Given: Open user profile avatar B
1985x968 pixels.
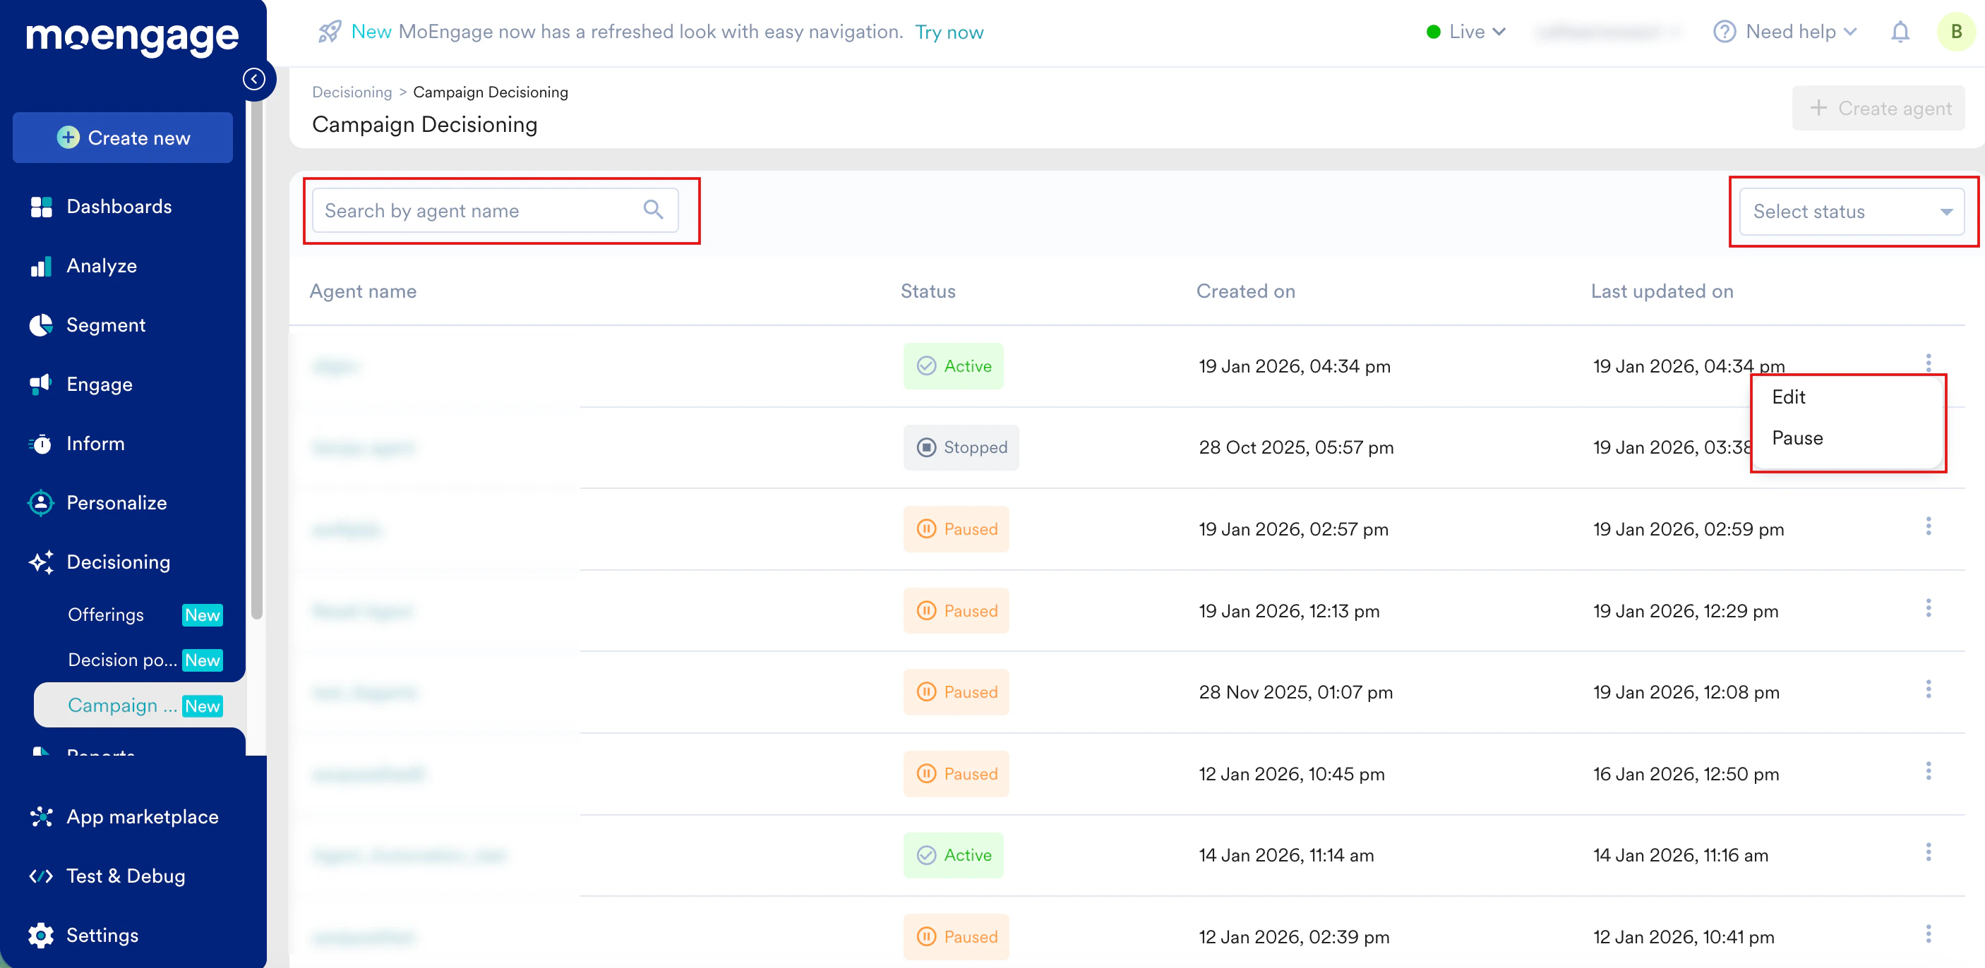Looking at the screenshot, I should pos(1956,32).
